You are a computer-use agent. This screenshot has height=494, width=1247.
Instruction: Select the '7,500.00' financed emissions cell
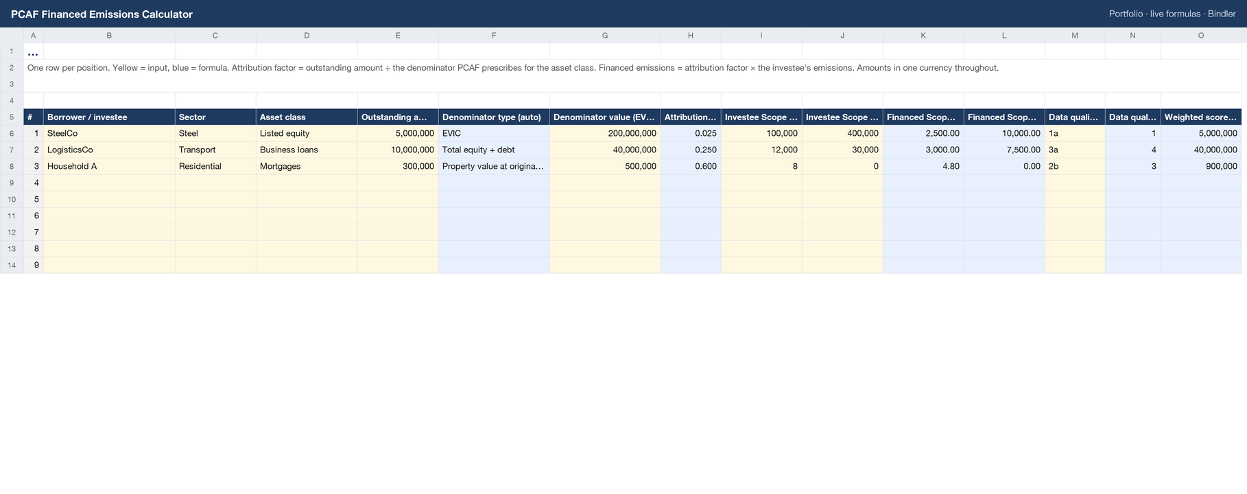(x=1004, y=150)
